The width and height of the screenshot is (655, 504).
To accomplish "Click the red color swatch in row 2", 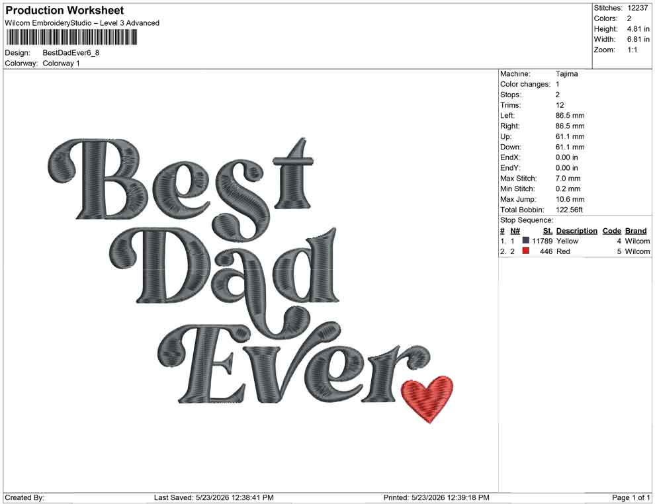I will [526, 251].
